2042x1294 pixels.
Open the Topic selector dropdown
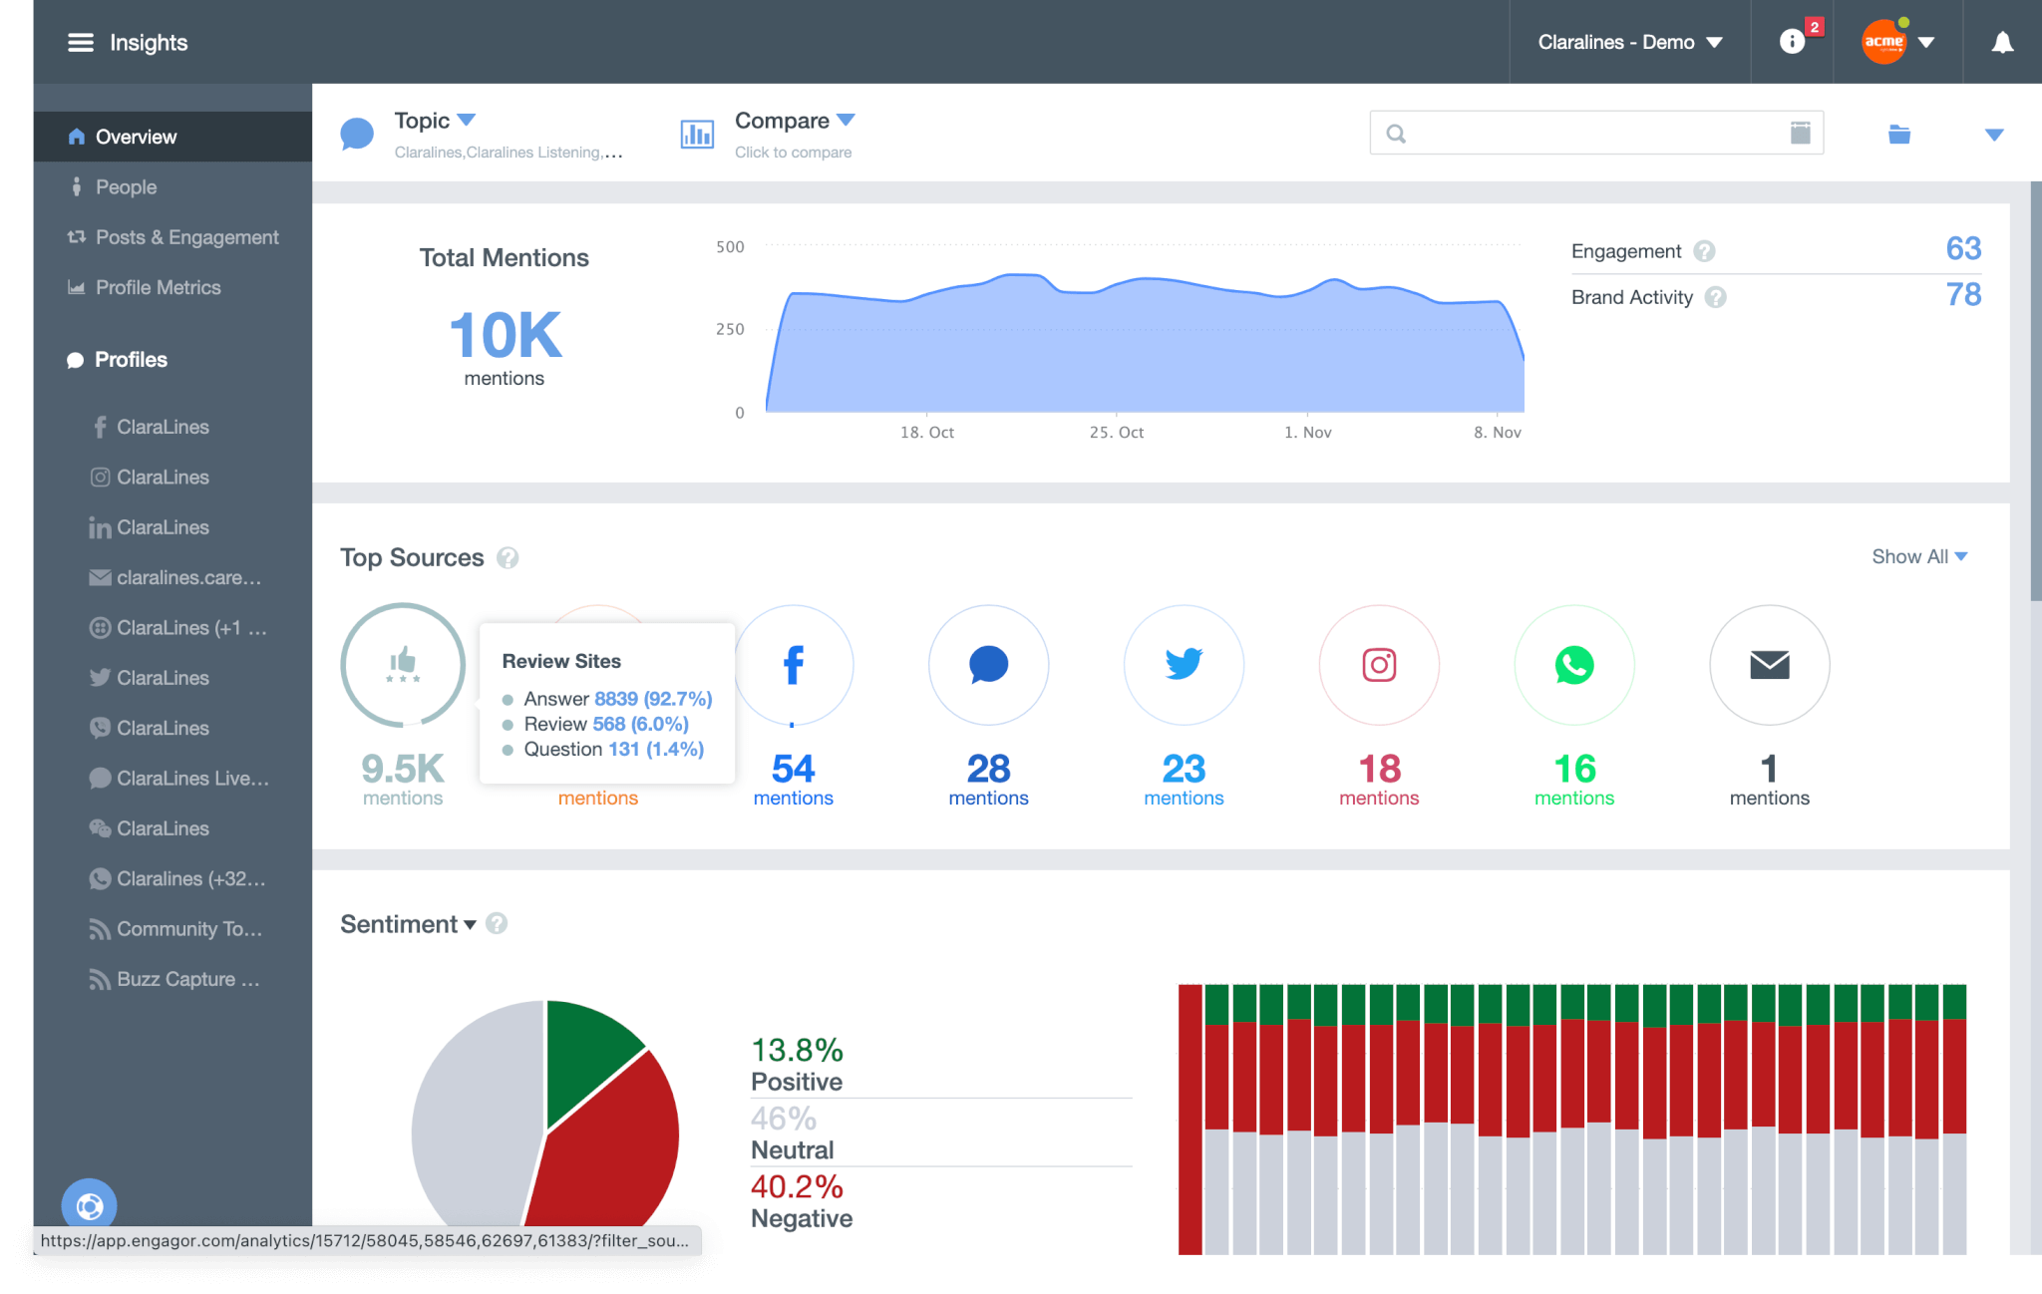pyautogui.click(x=435, y=120)
